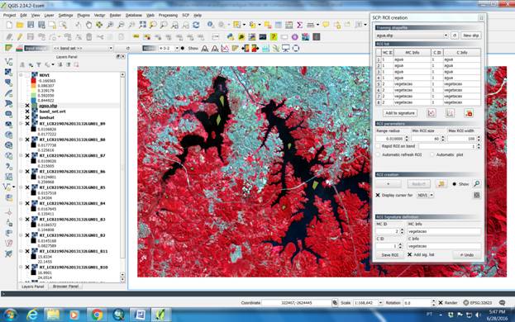The image size is (515, 322).
Task: Toggle the Show ROI radio button
Action: 454,184
